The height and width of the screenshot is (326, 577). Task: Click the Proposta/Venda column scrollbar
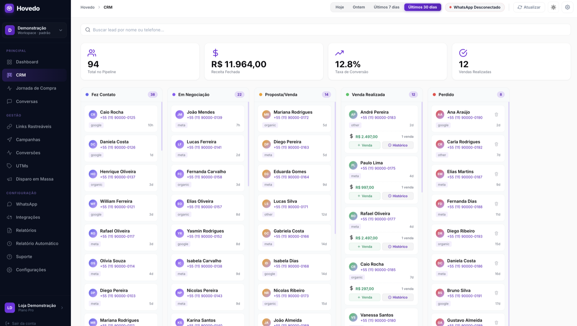(335, 168)
